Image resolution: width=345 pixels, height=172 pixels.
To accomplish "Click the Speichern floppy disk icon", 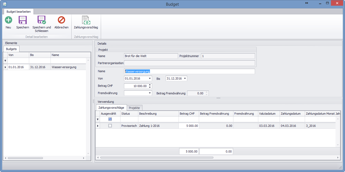I will click(x=22, y=20).
